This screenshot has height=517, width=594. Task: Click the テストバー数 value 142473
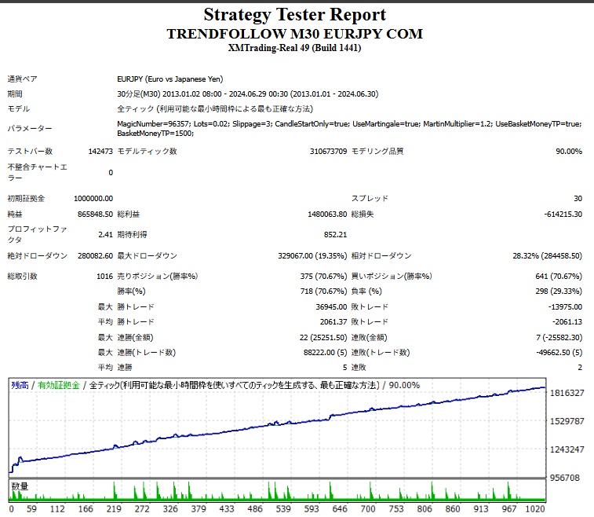100,152
